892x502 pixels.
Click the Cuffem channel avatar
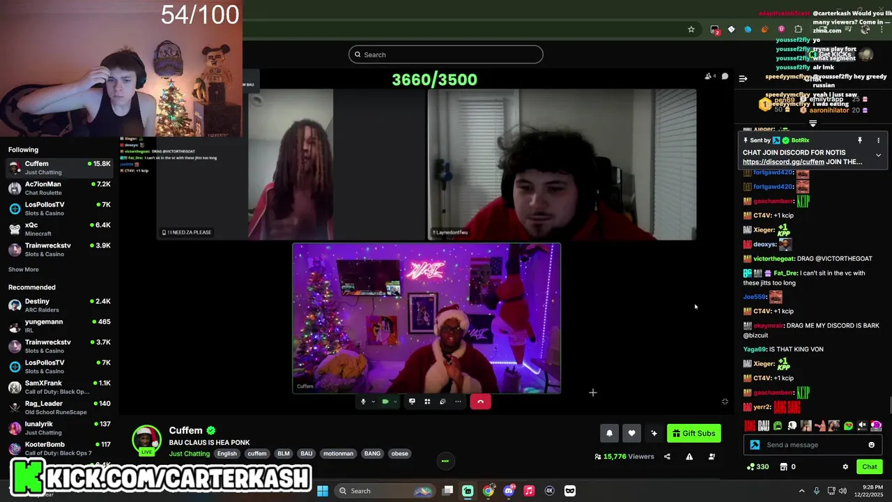(147, 439)
